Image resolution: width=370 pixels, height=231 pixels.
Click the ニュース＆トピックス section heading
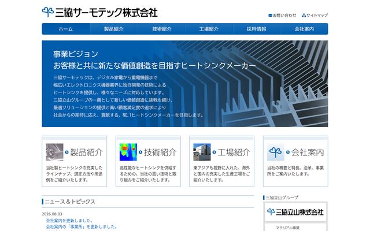[70, 202]
